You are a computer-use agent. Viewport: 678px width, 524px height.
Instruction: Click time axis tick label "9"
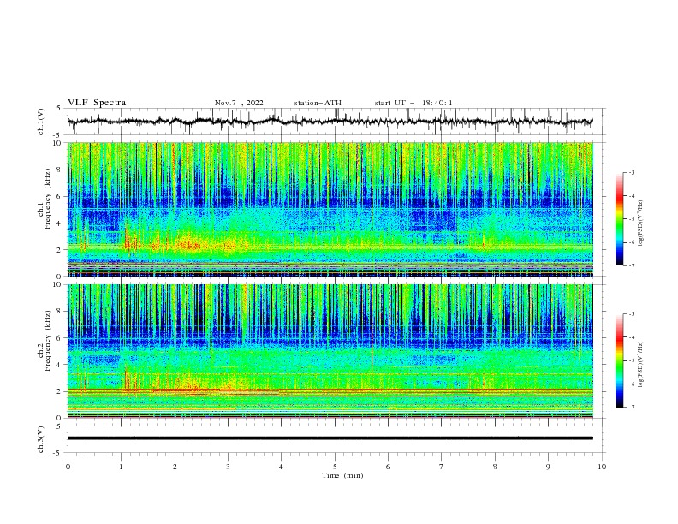pyautogui.click(x=548, y=467)
